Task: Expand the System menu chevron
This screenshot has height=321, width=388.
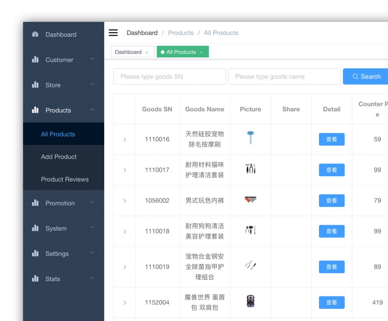Action: [92, 228]
